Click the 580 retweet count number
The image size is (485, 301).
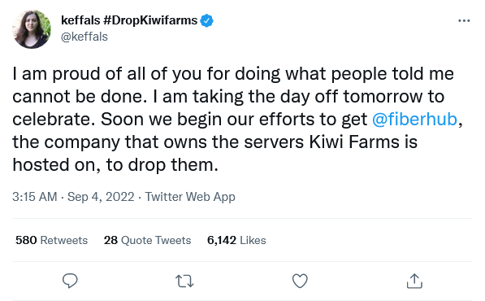[26, 240]
